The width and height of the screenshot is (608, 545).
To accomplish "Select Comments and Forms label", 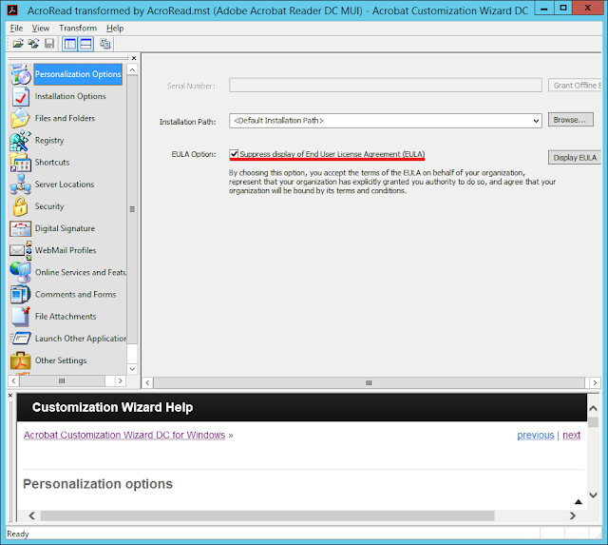I will click(x=76, y=295).
